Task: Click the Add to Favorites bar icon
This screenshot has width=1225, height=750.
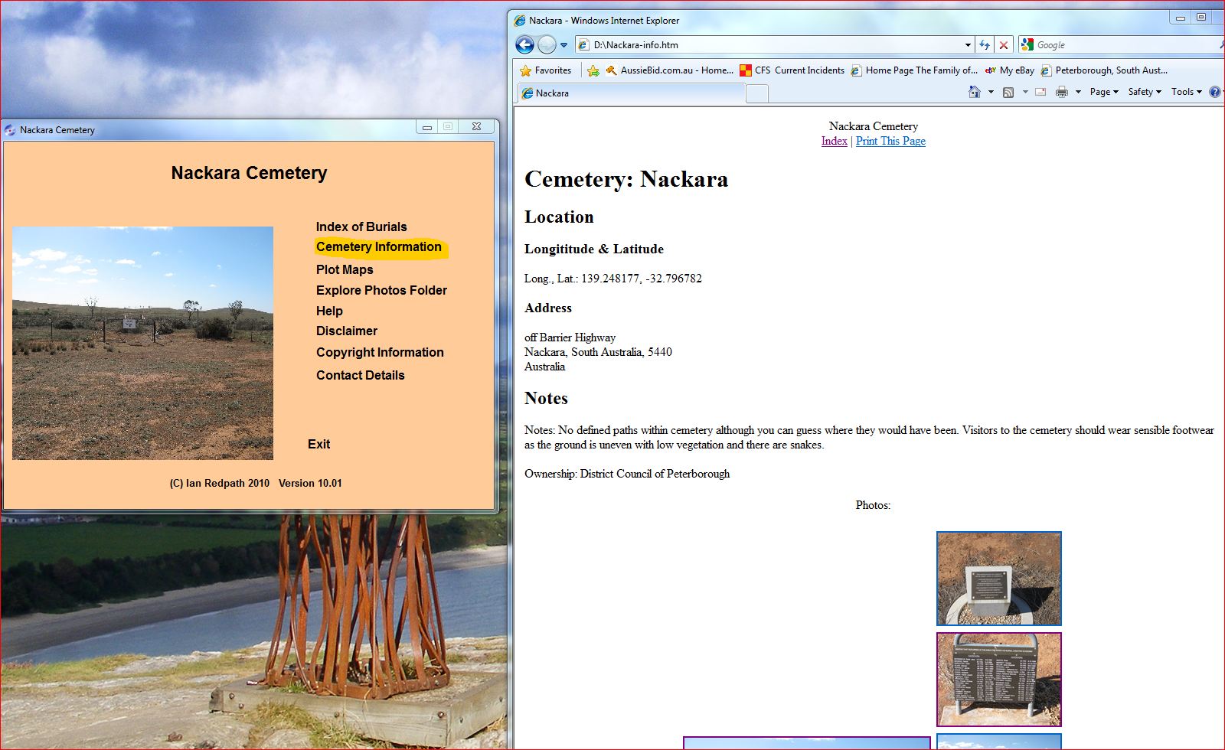Action: coord(593,70)
